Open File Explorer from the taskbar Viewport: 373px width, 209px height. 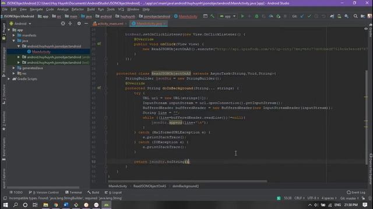pos(45,205)
